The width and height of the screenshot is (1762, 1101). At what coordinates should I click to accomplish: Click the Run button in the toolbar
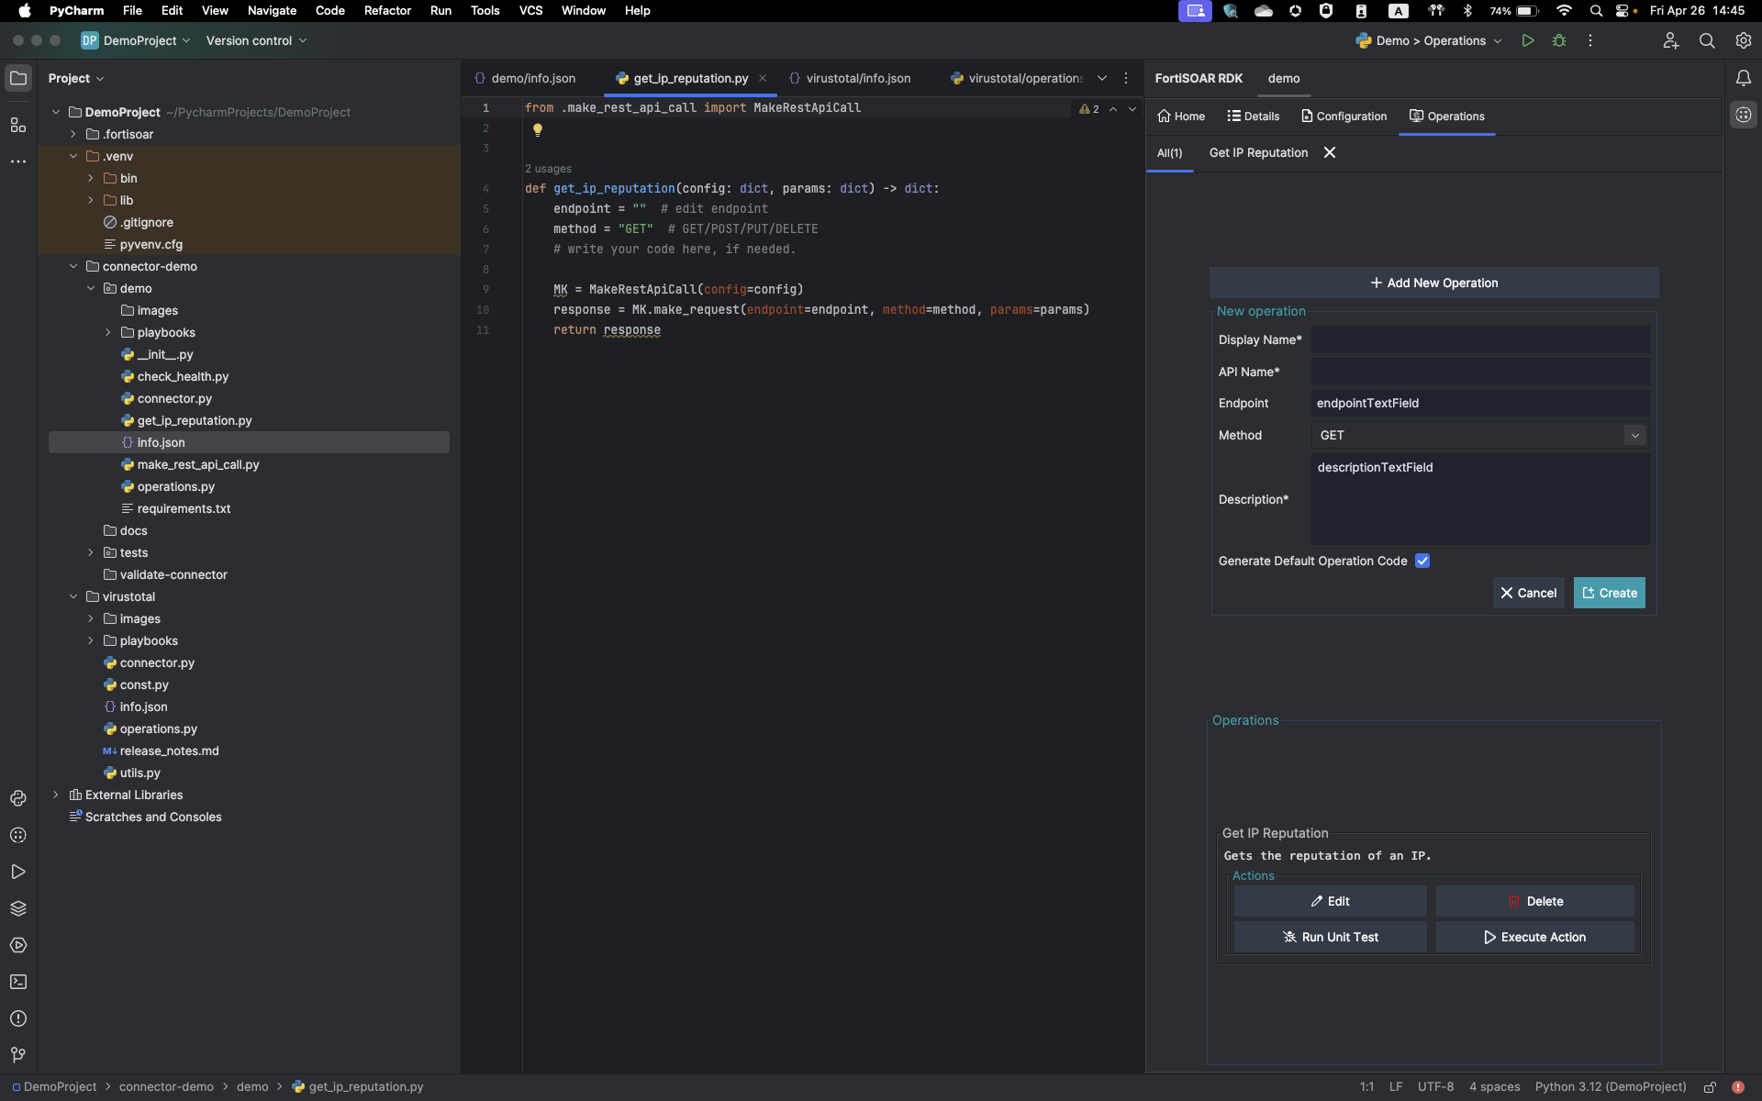coord(1527,40)
